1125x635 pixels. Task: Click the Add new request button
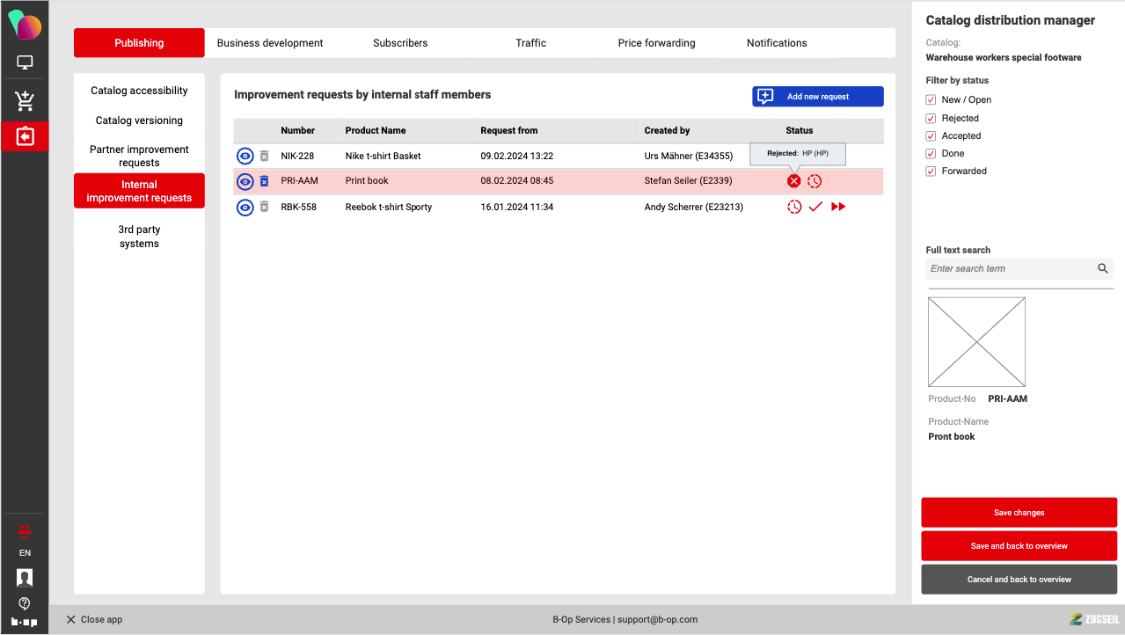[x=817, y=97]
